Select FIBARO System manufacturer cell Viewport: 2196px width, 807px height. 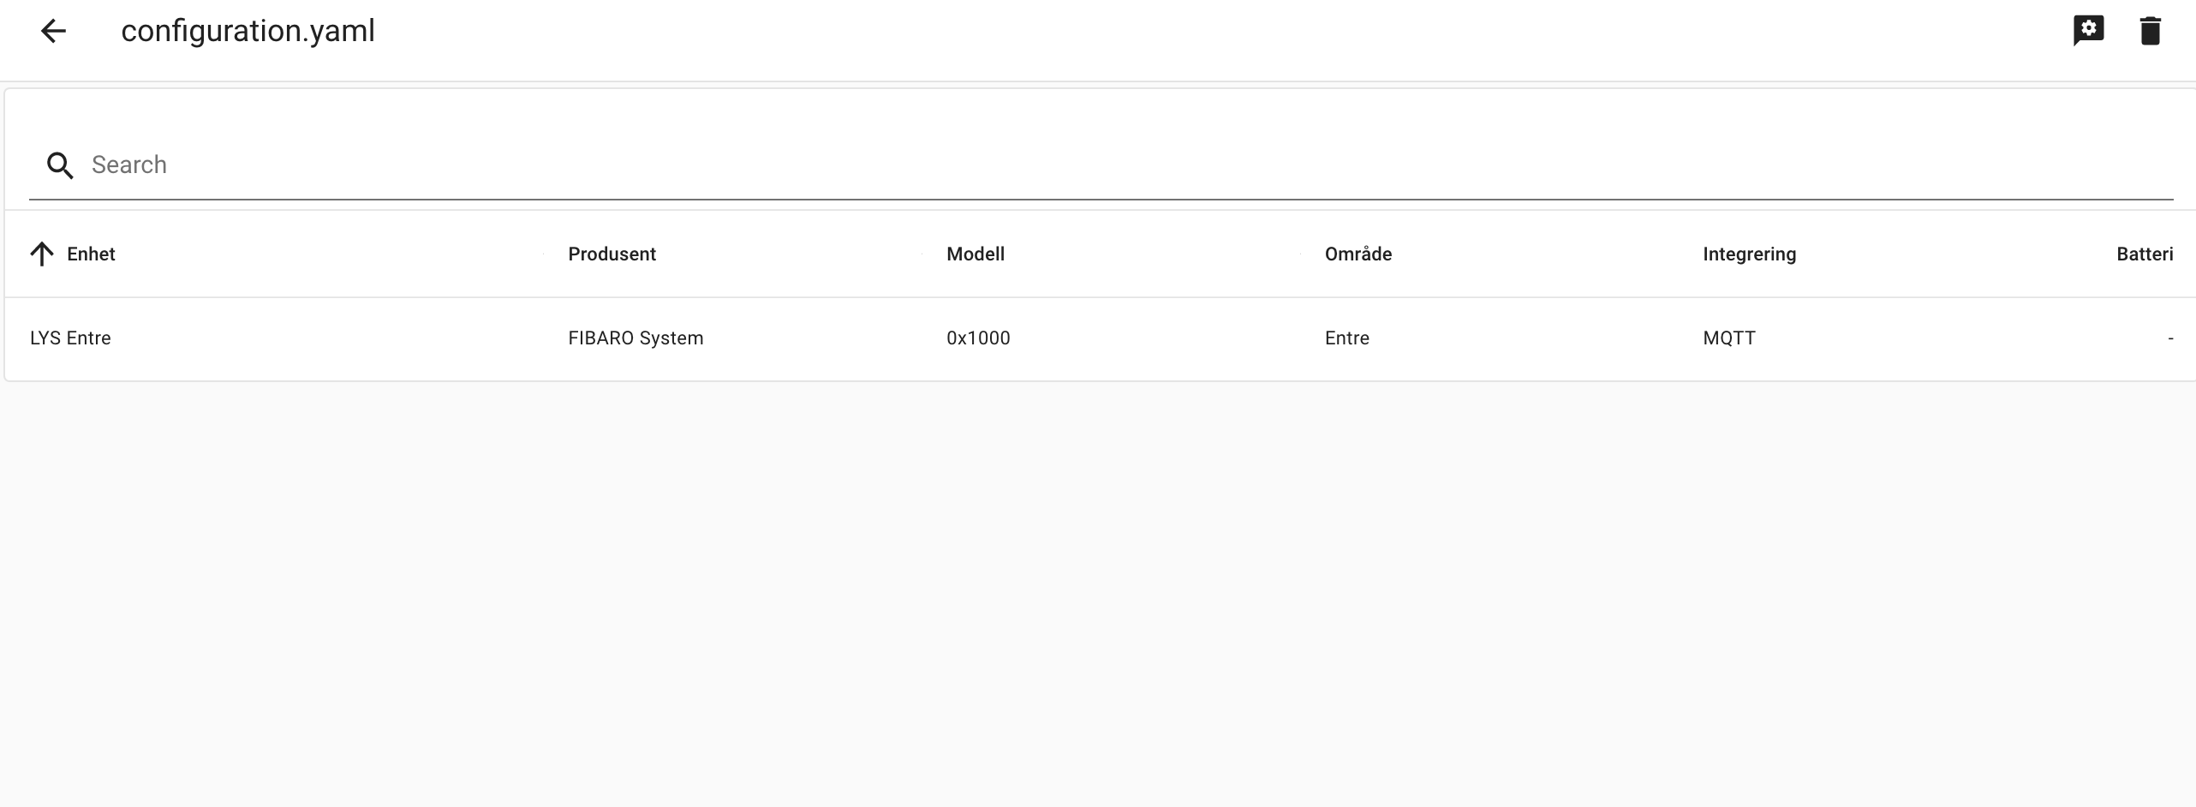636,338
